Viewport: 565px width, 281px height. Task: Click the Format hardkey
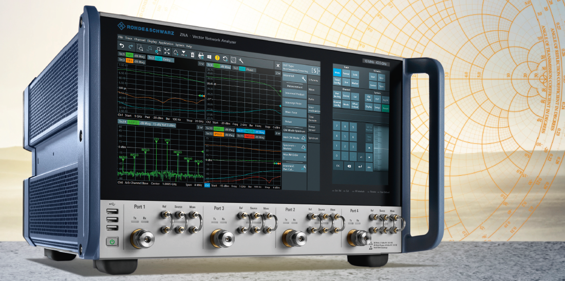[346, 73]
